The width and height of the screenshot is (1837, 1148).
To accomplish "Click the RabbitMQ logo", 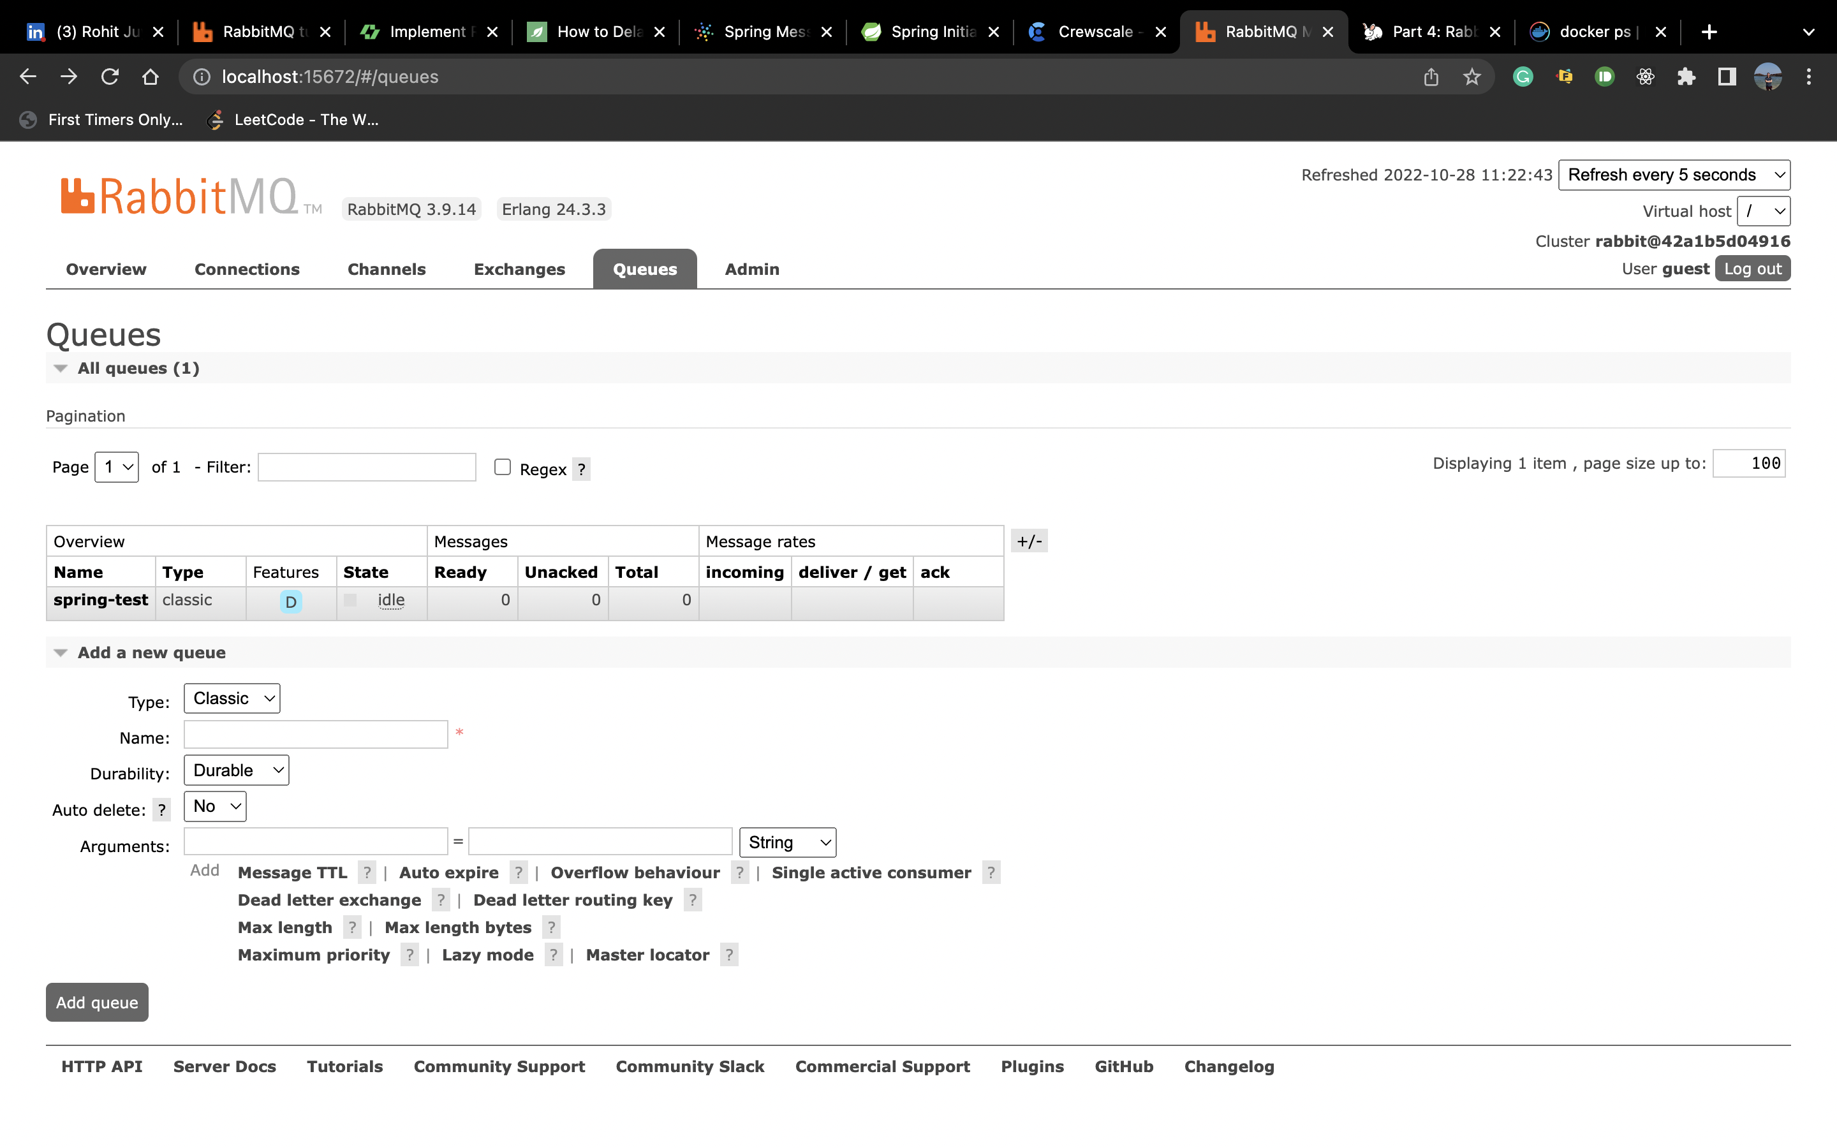I will [x=180, y=196].
